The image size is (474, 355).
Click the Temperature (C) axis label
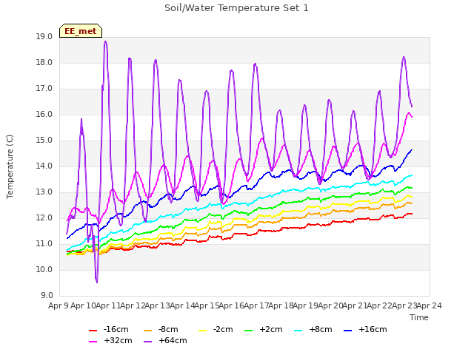coord(10,166)
